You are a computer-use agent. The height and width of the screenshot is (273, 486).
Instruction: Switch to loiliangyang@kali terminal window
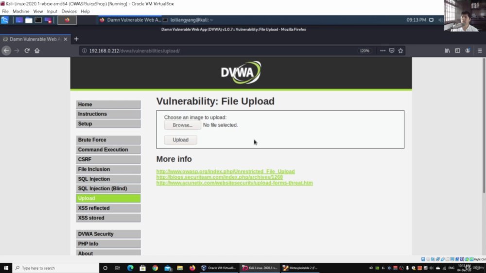188,20
